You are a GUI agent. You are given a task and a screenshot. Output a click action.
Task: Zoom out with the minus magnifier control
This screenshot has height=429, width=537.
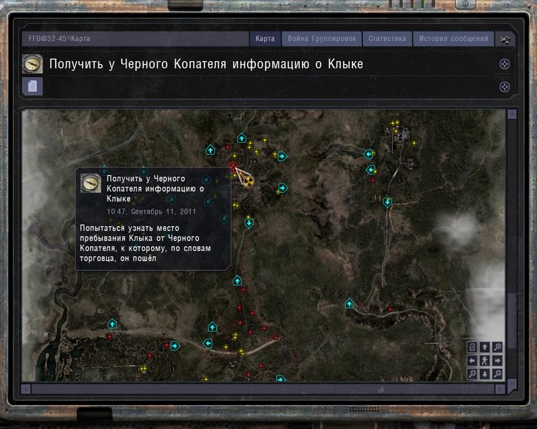point(472,373)
